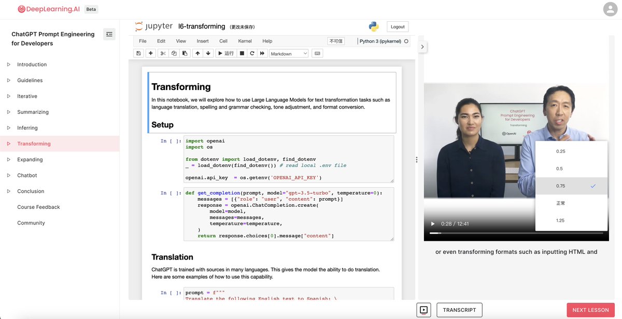Screen dimensions: 622x319
Task: Select the Translation section heading
Action: tap(172, 257)
